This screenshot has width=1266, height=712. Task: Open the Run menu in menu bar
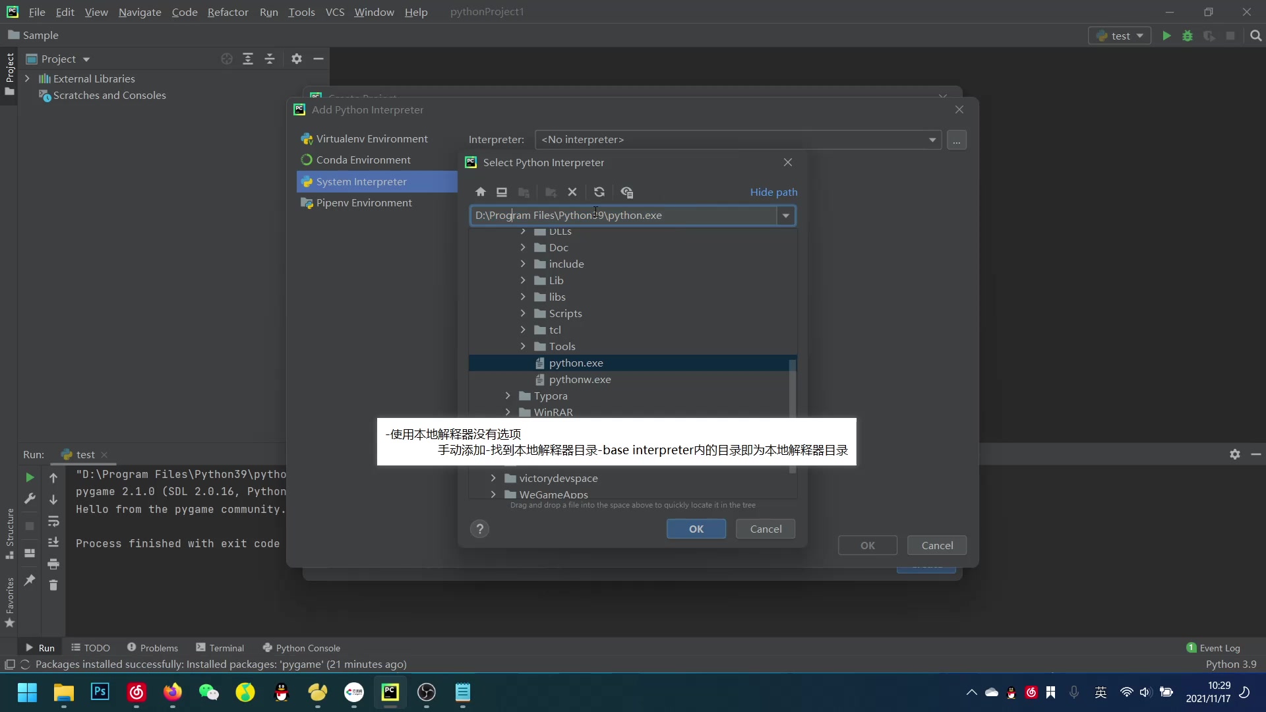coord(268,11)
